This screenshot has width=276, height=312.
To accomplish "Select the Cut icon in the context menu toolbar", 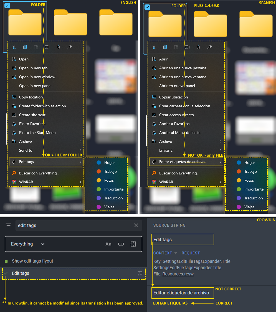I will (14, 47).
